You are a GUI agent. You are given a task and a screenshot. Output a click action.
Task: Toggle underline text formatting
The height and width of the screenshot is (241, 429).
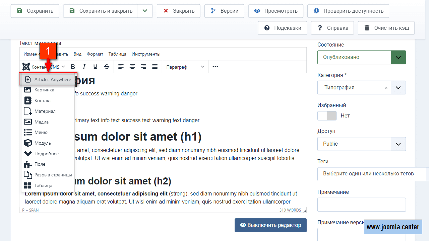coord(96,67)
